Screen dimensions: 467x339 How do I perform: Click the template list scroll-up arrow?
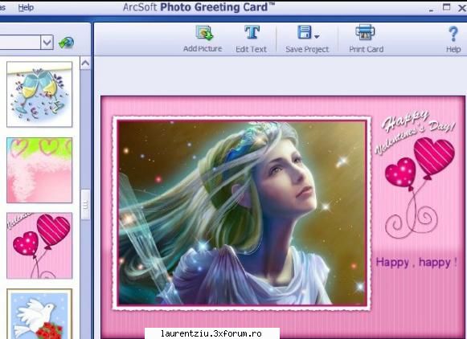tap(85, 63)
